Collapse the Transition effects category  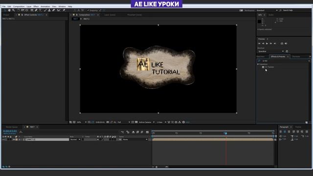click(x=258, y=64)
